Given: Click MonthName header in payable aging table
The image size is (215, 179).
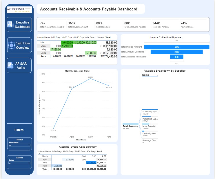Looking at the screenshot, I should (45, 151).
